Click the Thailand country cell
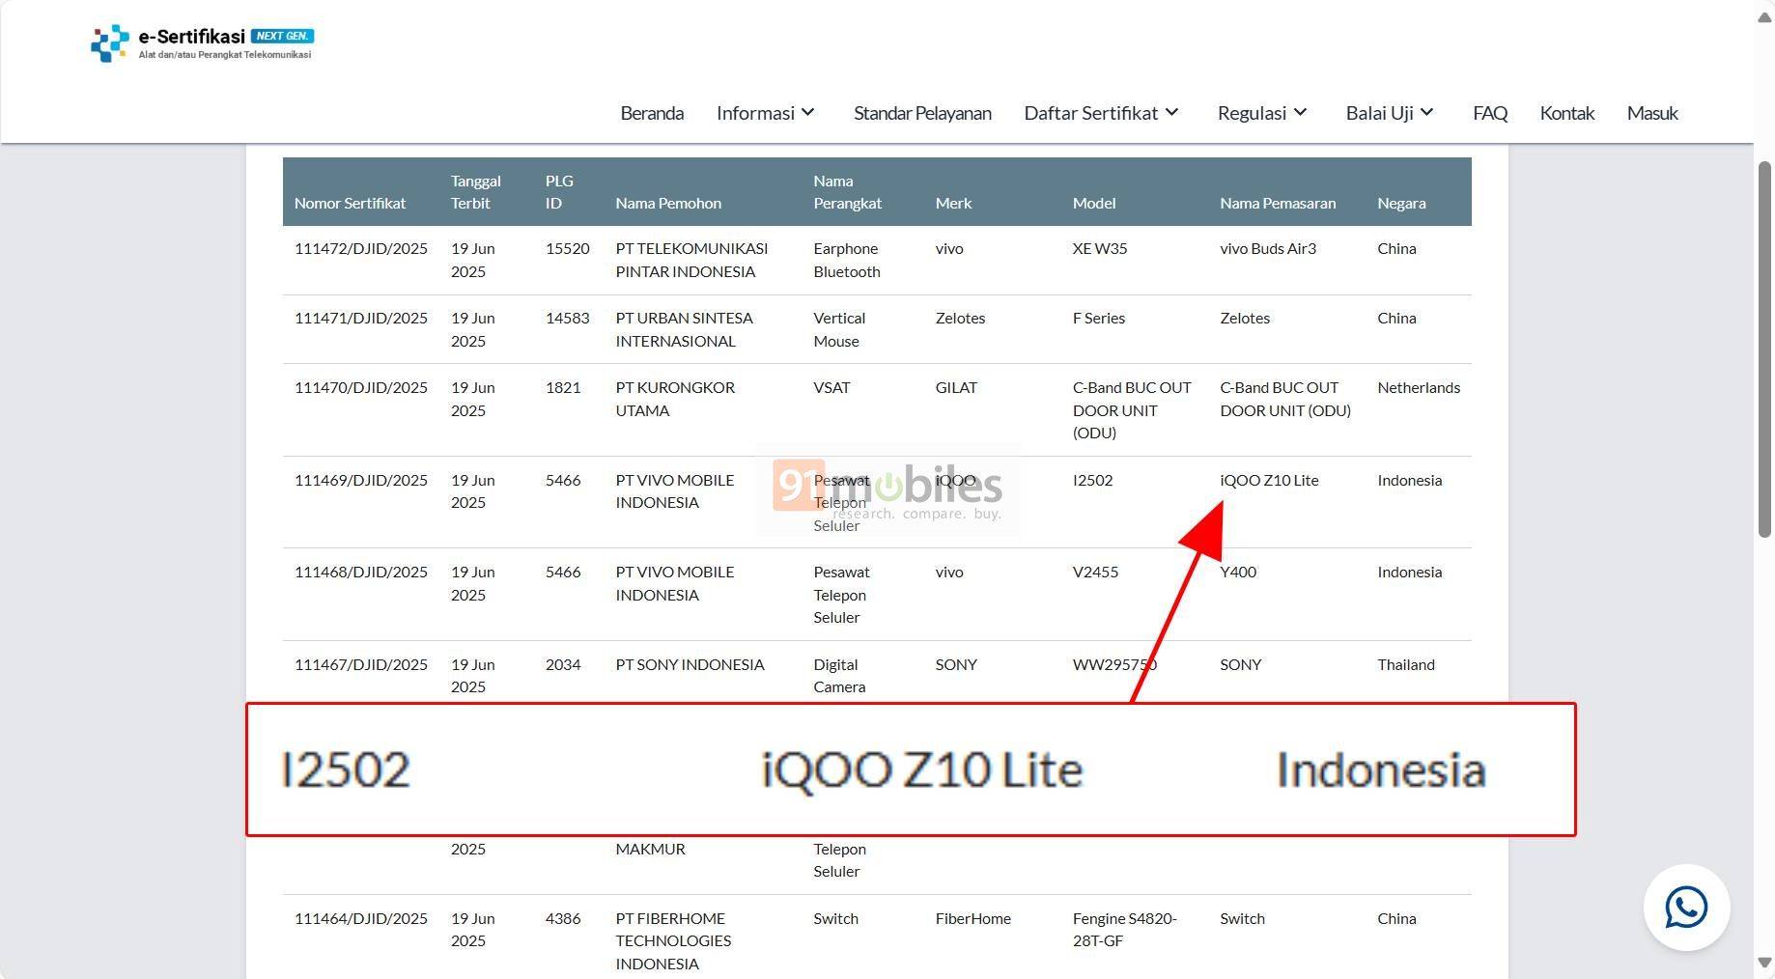This screenshot has width=1775, height=979. coord(1406,664)
